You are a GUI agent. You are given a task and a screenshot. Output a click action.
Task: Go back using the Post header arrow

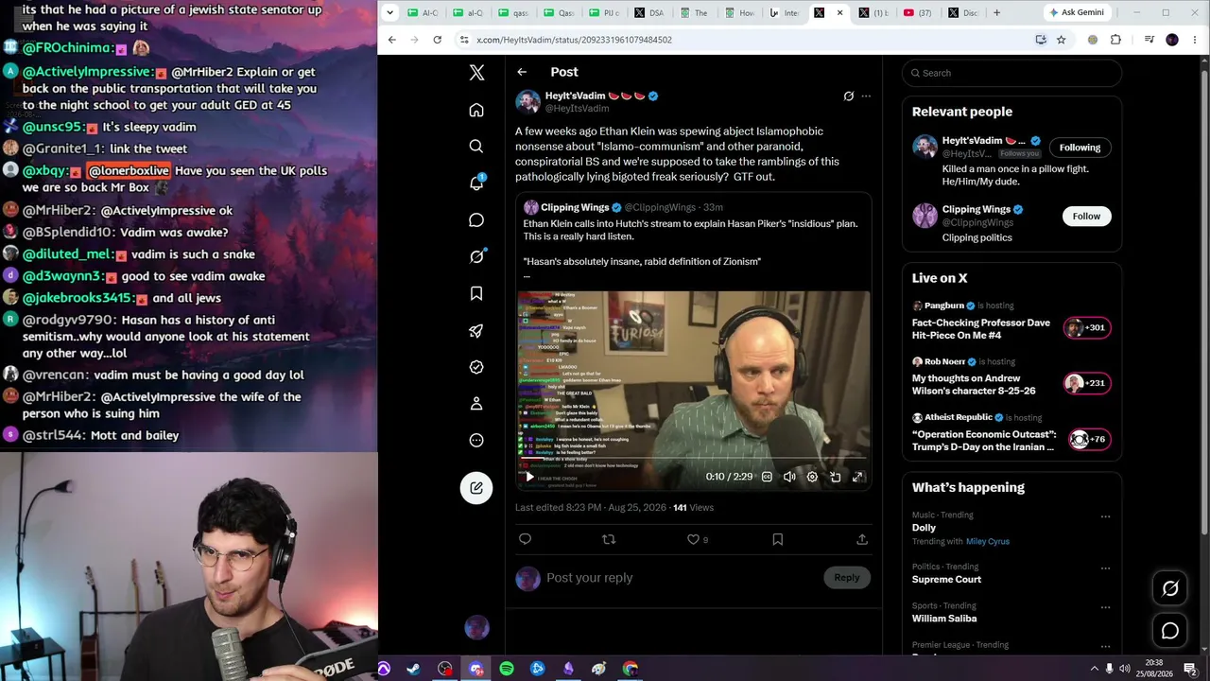pos(522,72)
